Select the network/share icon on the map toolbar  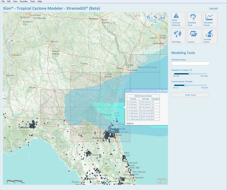pyautogui.click(x=148, y=17)
